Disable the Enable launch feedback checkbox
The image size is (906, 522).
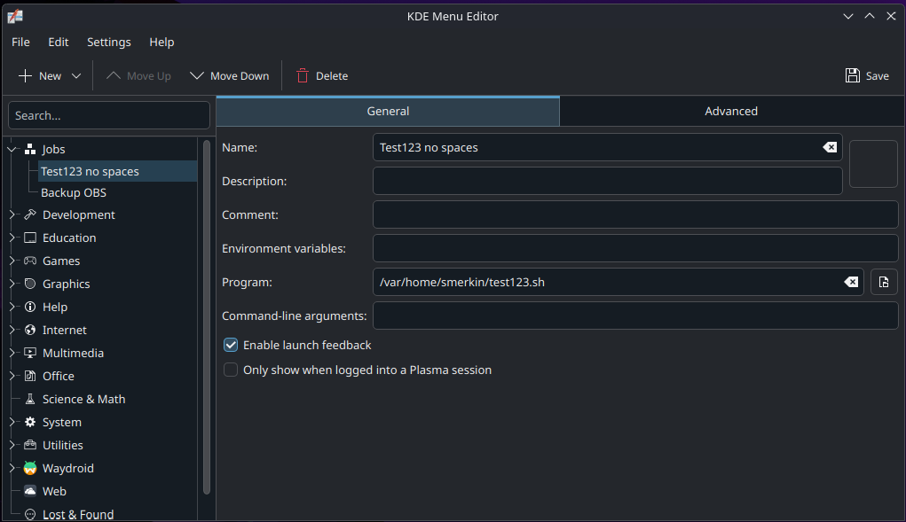(x=231, y=345)
